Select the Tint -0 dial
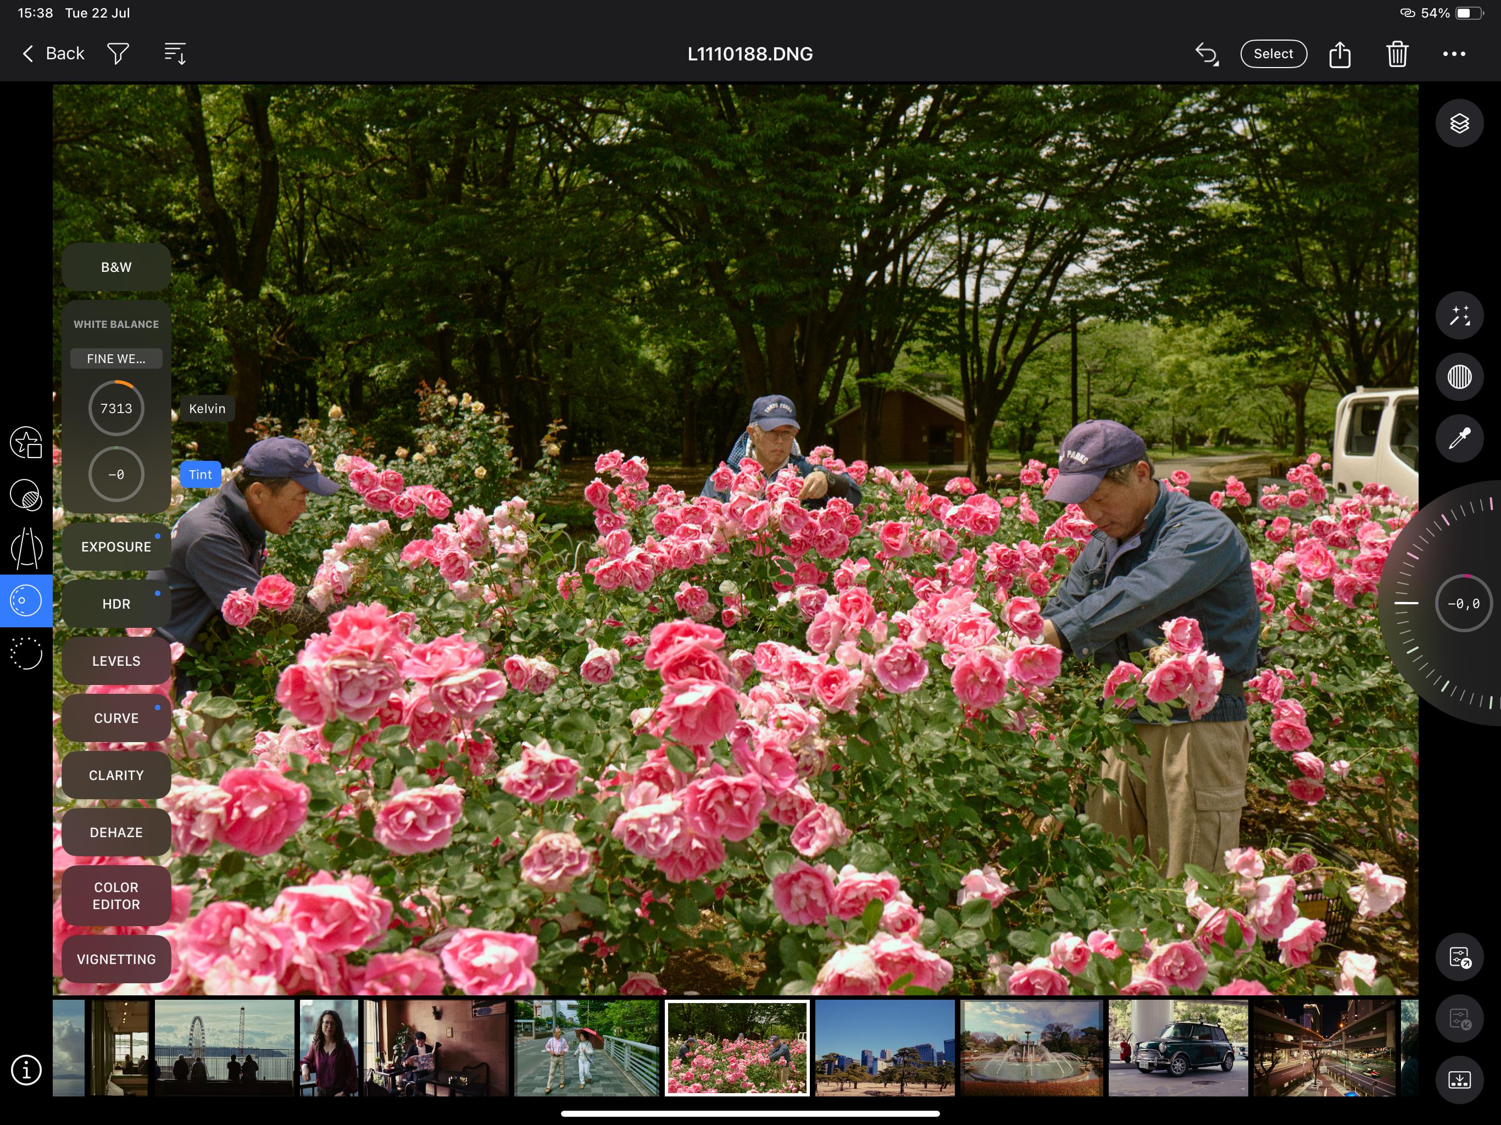1501x1125 pixels. pyautogui.click(x=116, y=474)
